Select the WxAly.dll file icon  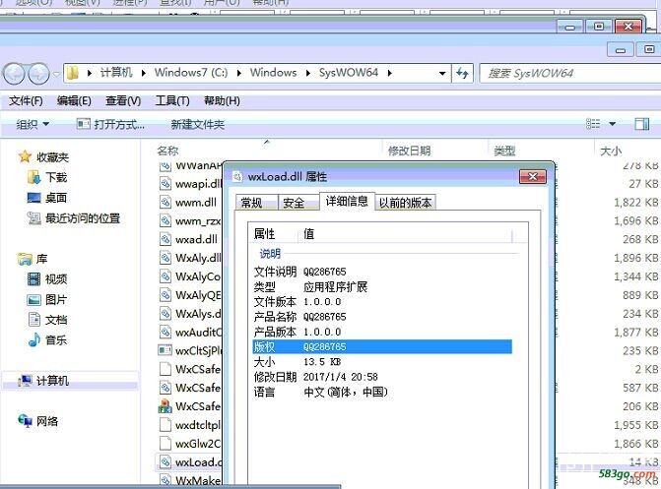point(165,258)
